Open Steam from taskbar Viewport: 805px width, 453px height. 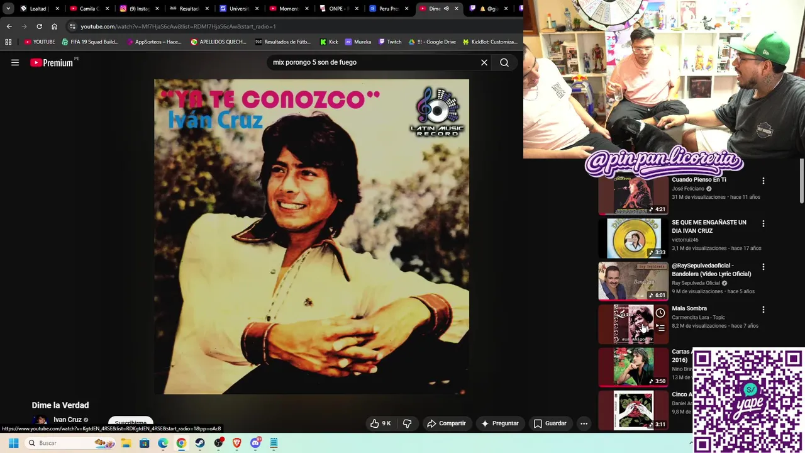click(200, 443)
